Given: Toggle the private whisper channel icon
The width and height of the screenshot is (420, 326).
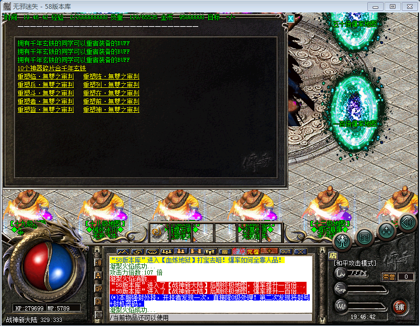Looking at the screenshot, I should 98,302.
